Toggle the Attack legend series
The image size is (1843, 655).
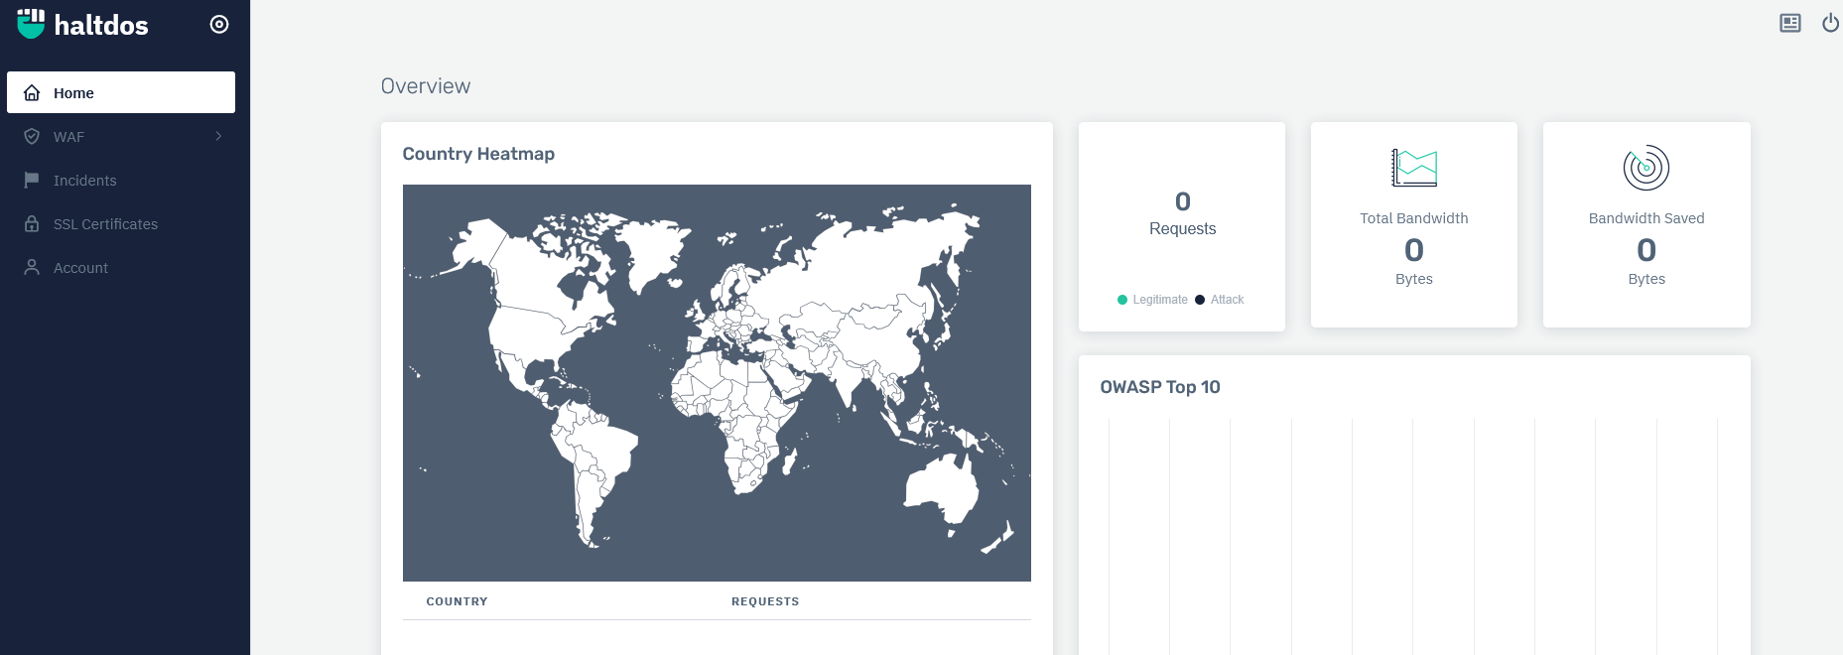[x=1220, y=300]
